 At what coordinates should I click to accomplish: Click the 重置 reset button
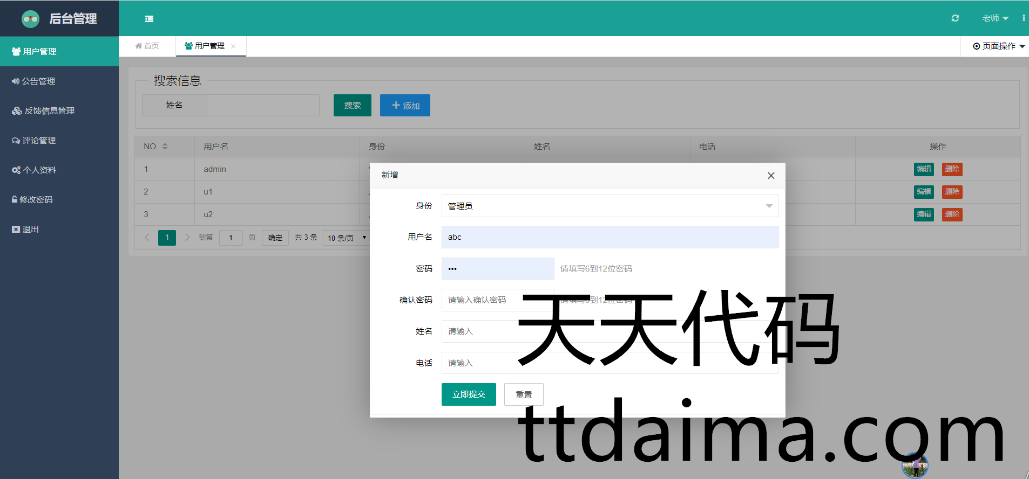tap(523, 394)
